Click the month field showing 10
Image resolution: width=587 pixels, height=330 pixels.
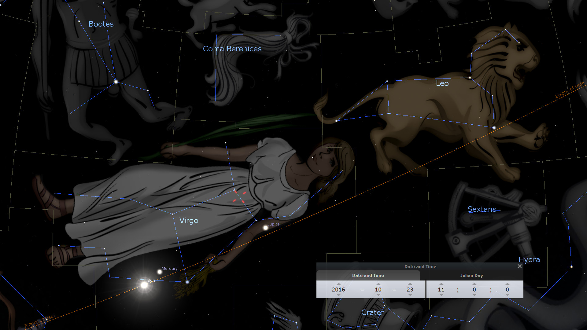[x=378, y=289]
